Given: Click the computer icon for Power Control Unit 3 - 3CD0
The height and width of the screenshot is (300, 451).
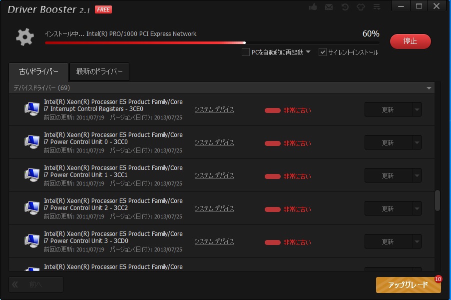Looking at the screenshot, I should (32, 240).
